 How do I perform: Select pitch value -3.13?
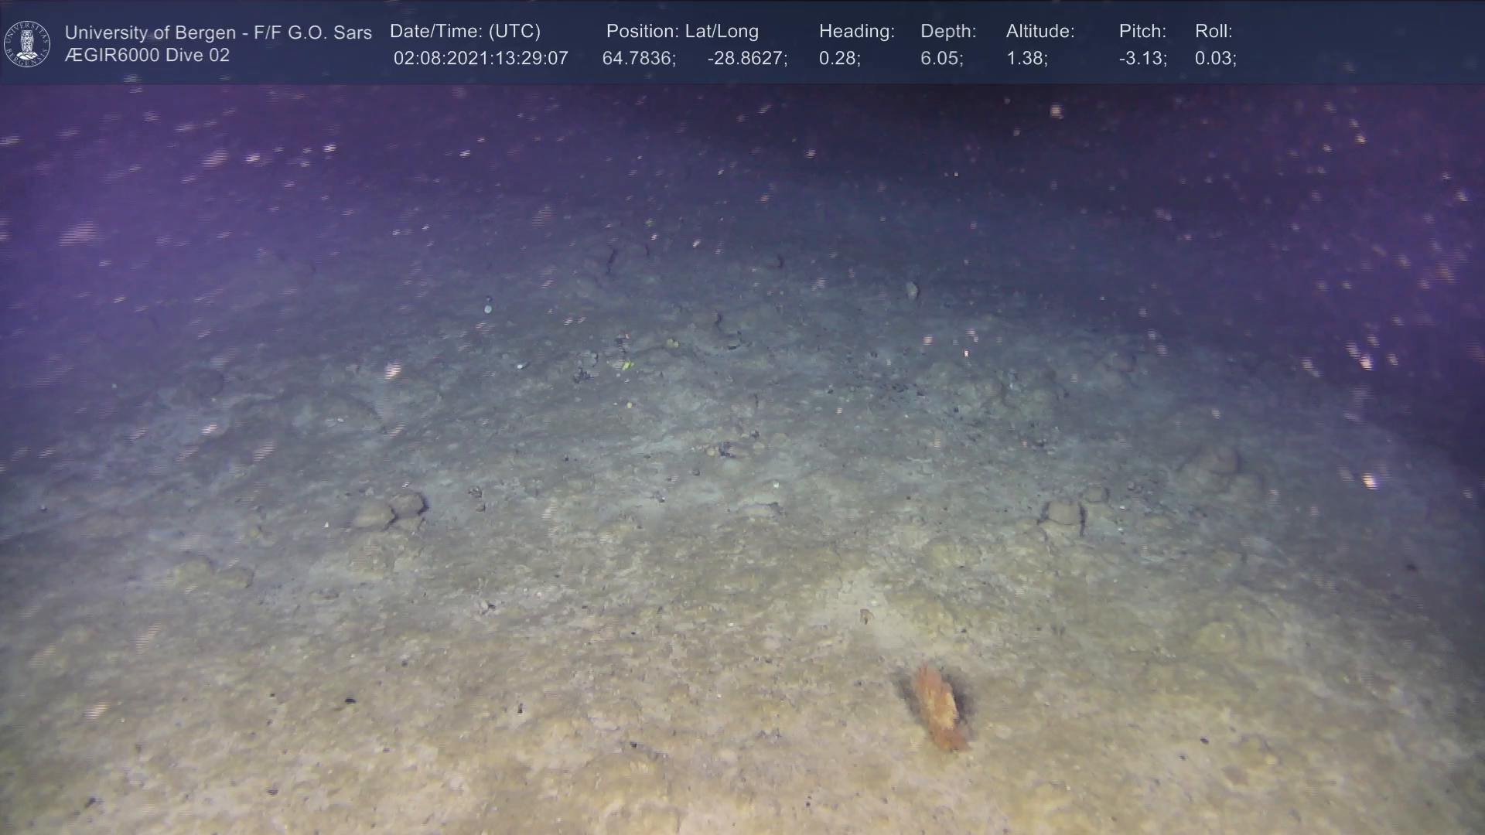(x=1142, y=59)
